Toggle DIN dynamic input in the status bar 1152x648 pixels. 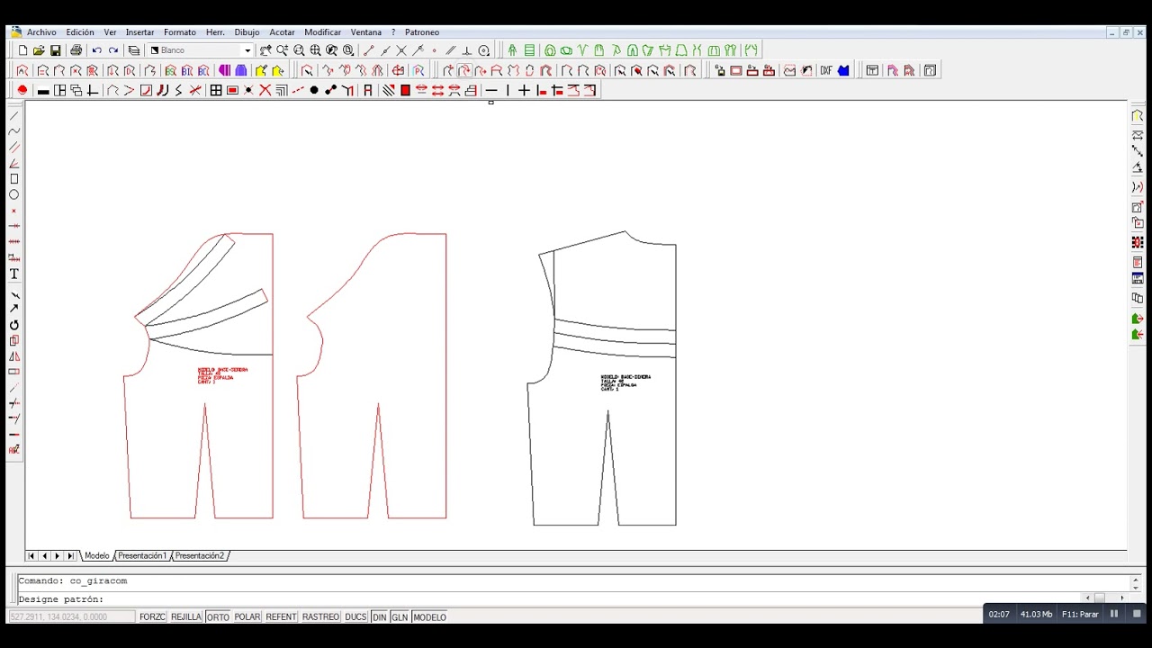379,617
